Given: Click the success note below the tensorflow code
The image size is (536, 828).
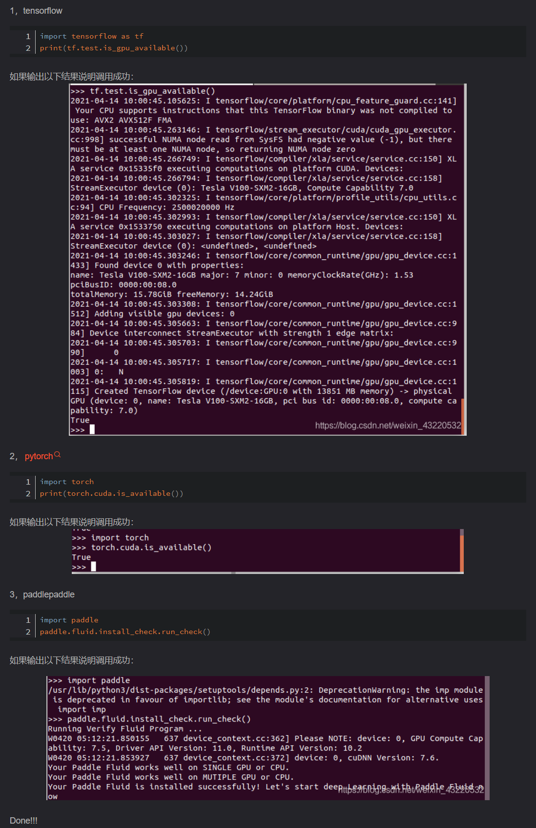Looking at the screenshot, I should pos(72,77).
